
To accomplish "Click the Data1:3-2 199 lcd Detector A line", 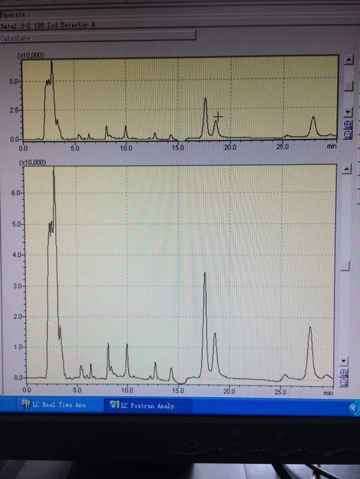I will 48,26.
